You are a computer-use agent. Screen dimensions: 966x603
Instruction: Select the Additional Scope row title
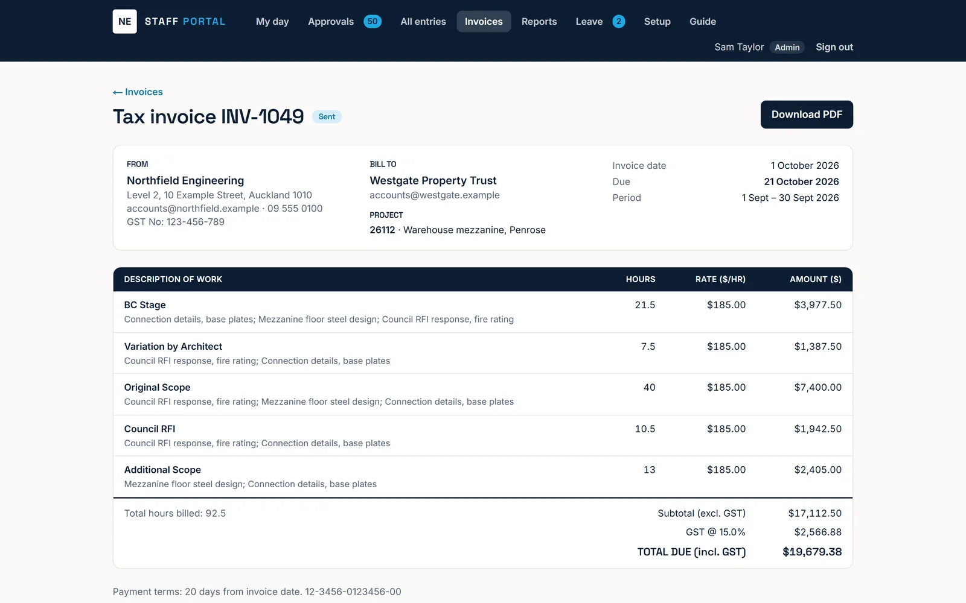click(x=162, y=470)
